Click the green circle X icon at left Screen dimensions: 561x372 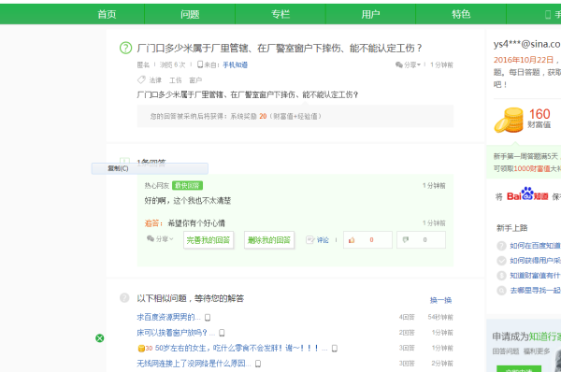(100, 338)
